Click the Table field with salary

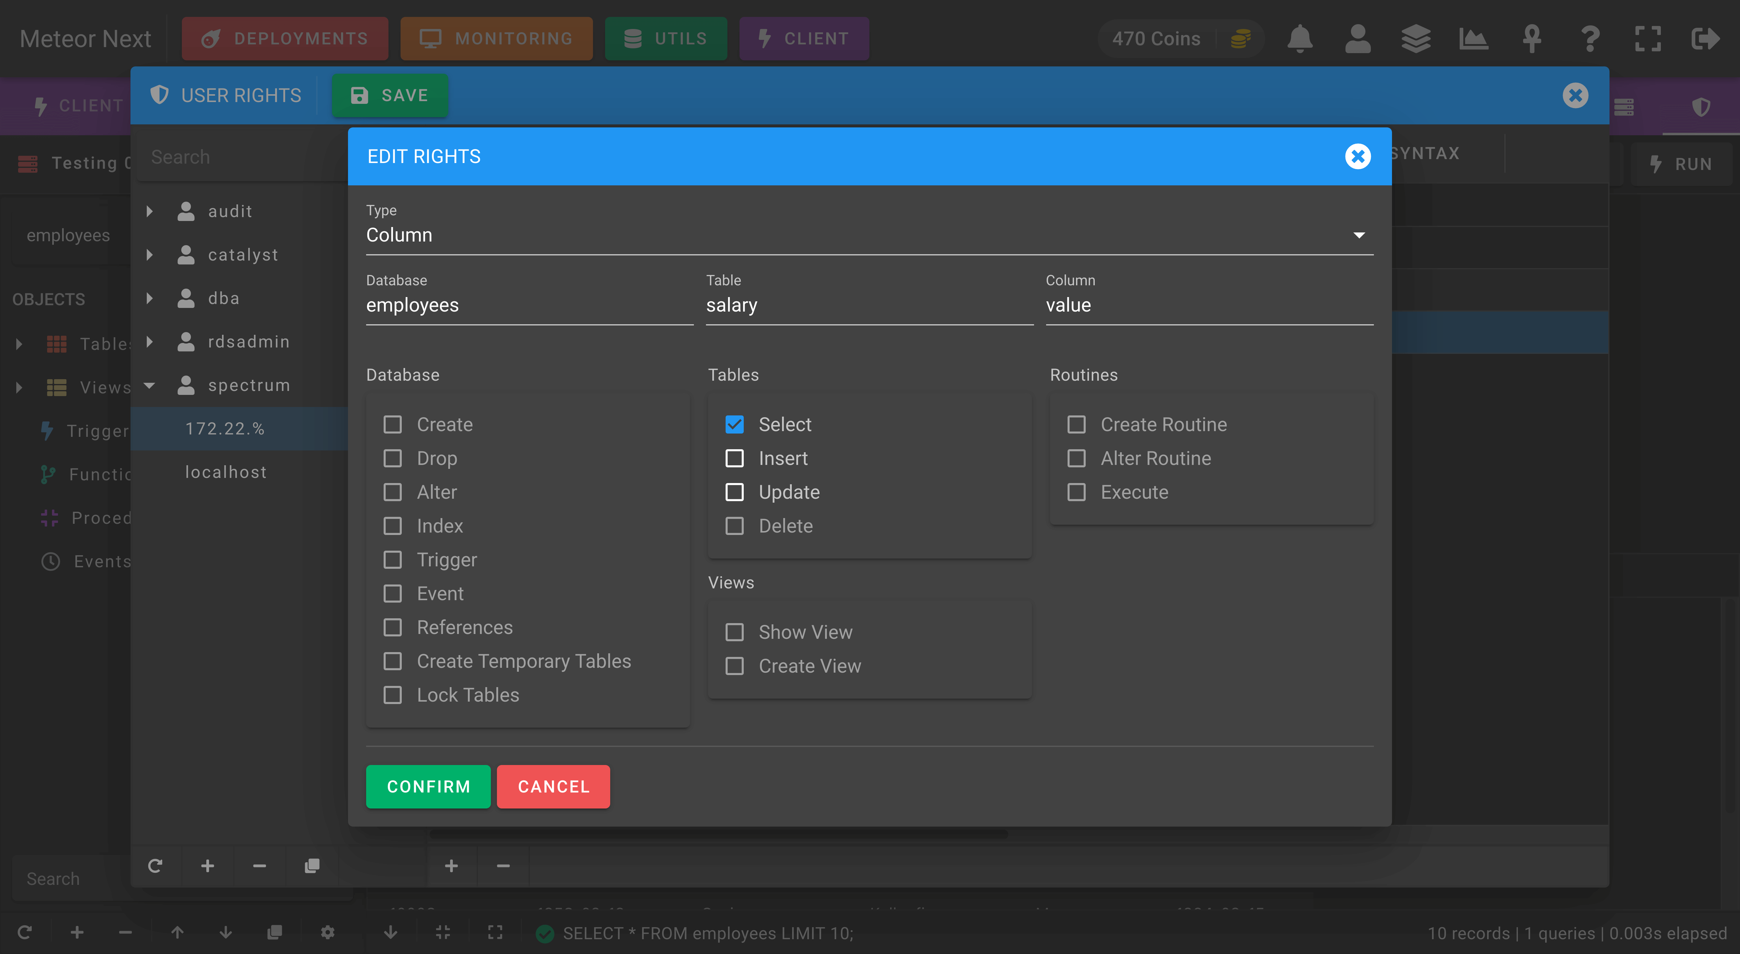(869, 305)
